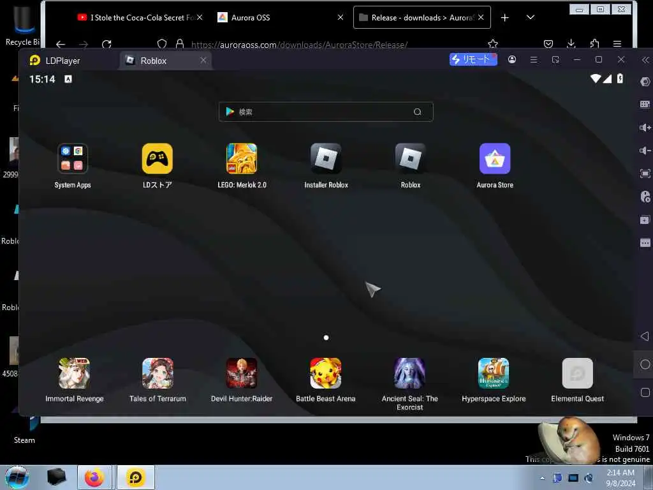Open Tales of Terrarum game icon
The width and height of the screenshot is (653, 490).
[x=158, y=373]
